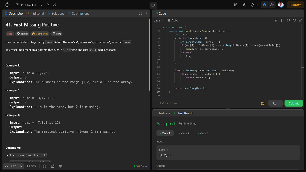The width and height of the screenshot is (306, 172).
Task: Click the 'Accepted' result text
Action: (x=165, y=124)
